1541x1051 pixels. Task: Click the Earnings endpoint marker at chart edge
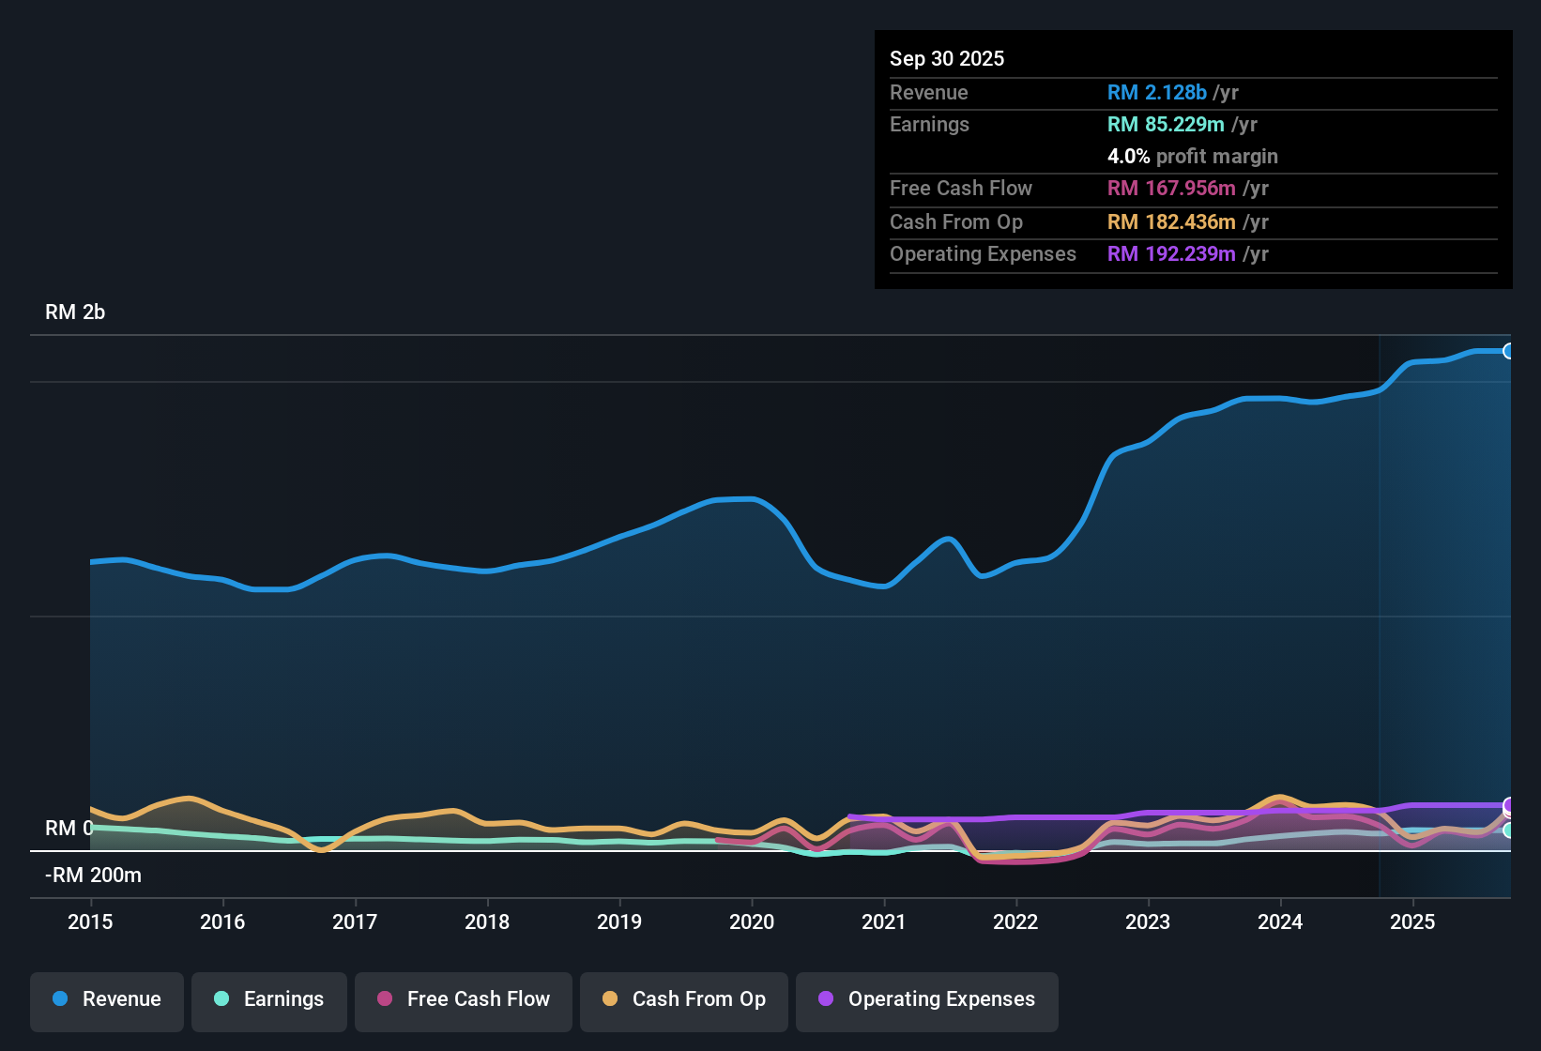pos(1509,831)
